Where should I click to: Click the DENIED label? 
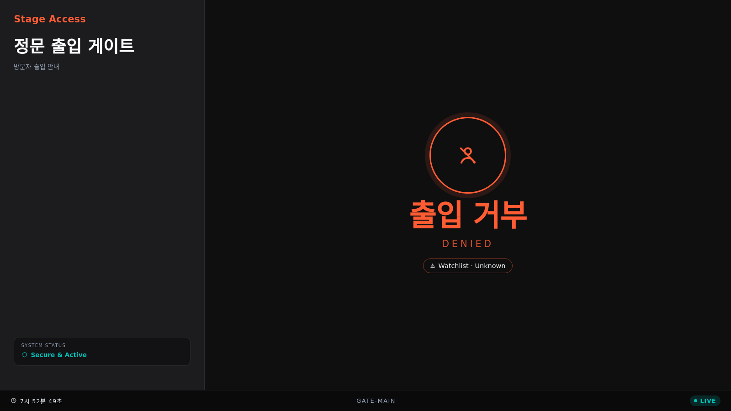468,244
